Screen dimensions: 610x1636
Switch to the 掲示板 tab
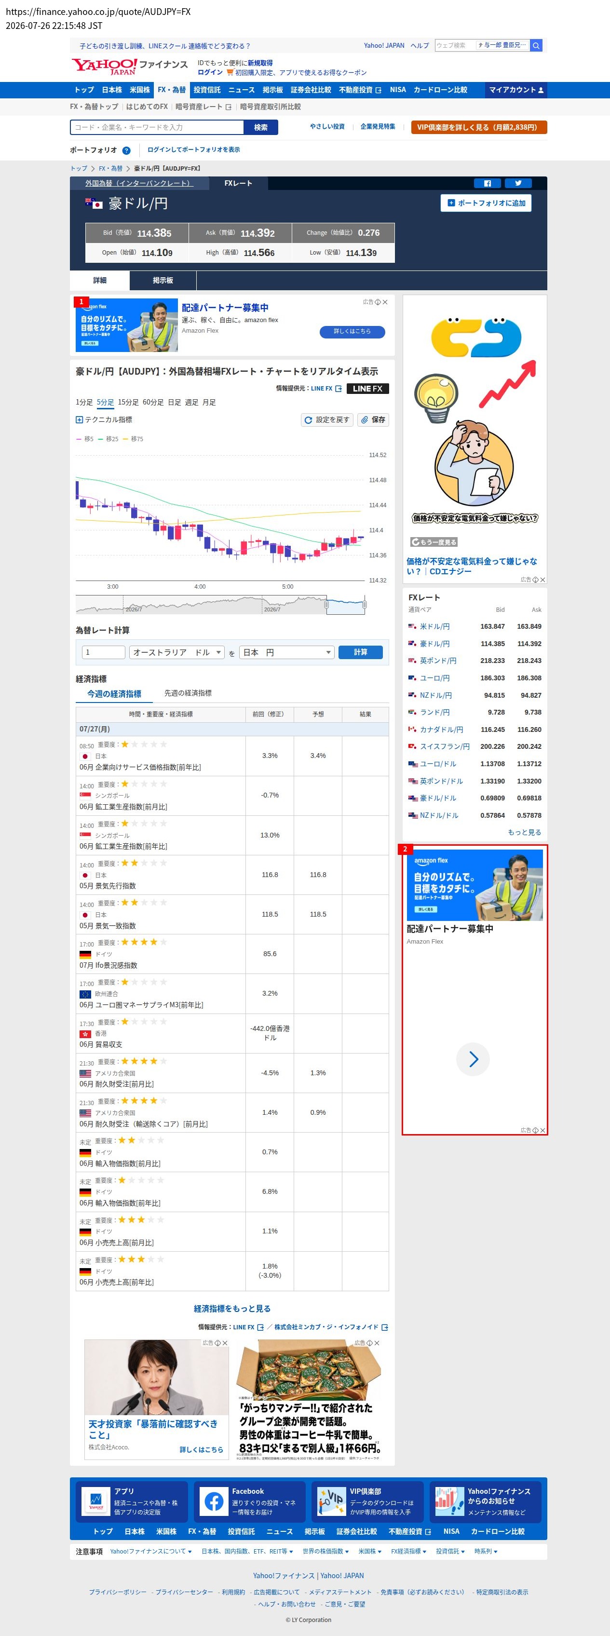tap(163, 281)
